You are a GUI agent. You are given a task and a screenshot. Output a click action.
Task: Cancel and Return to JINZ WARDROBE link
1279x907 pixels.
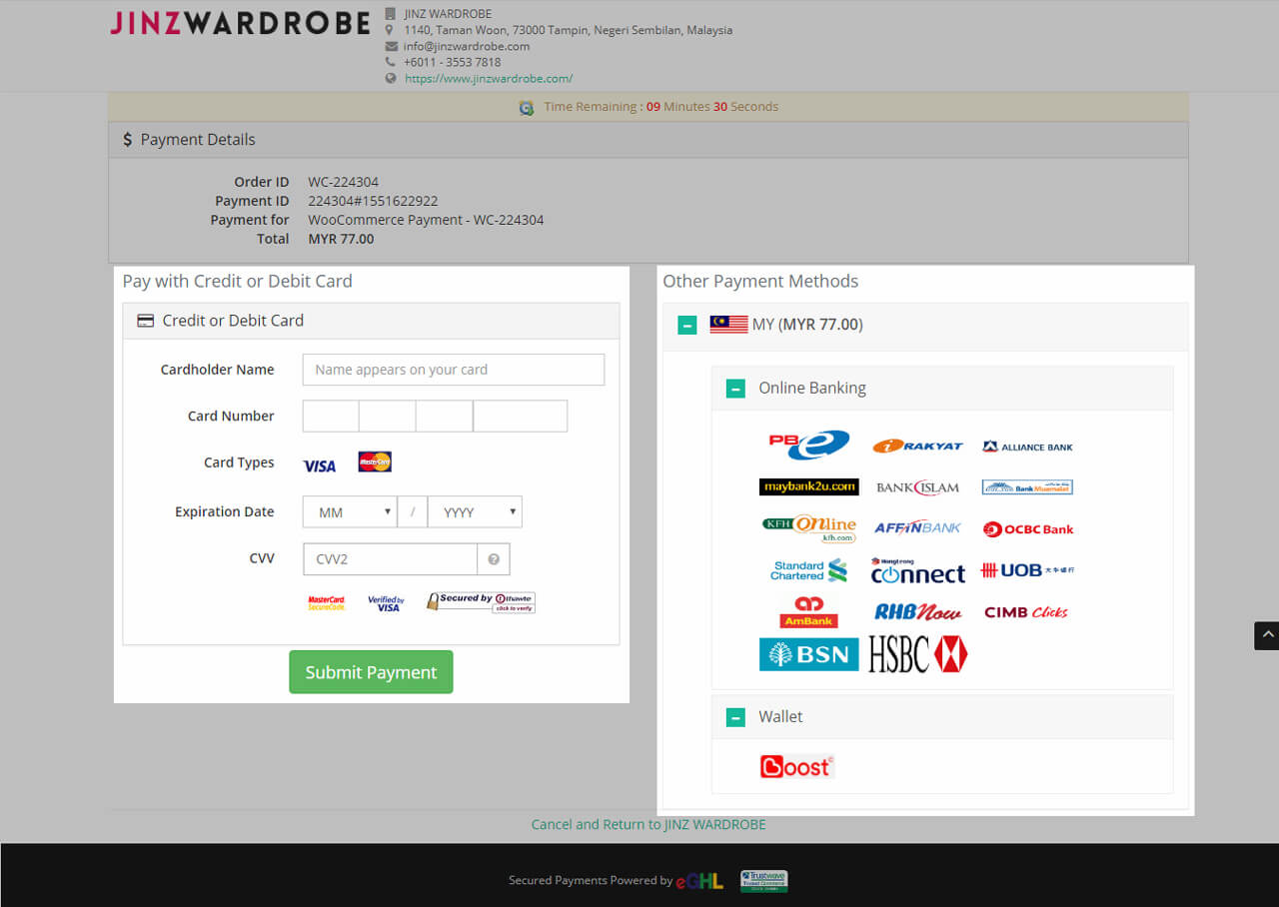(648, 824)
